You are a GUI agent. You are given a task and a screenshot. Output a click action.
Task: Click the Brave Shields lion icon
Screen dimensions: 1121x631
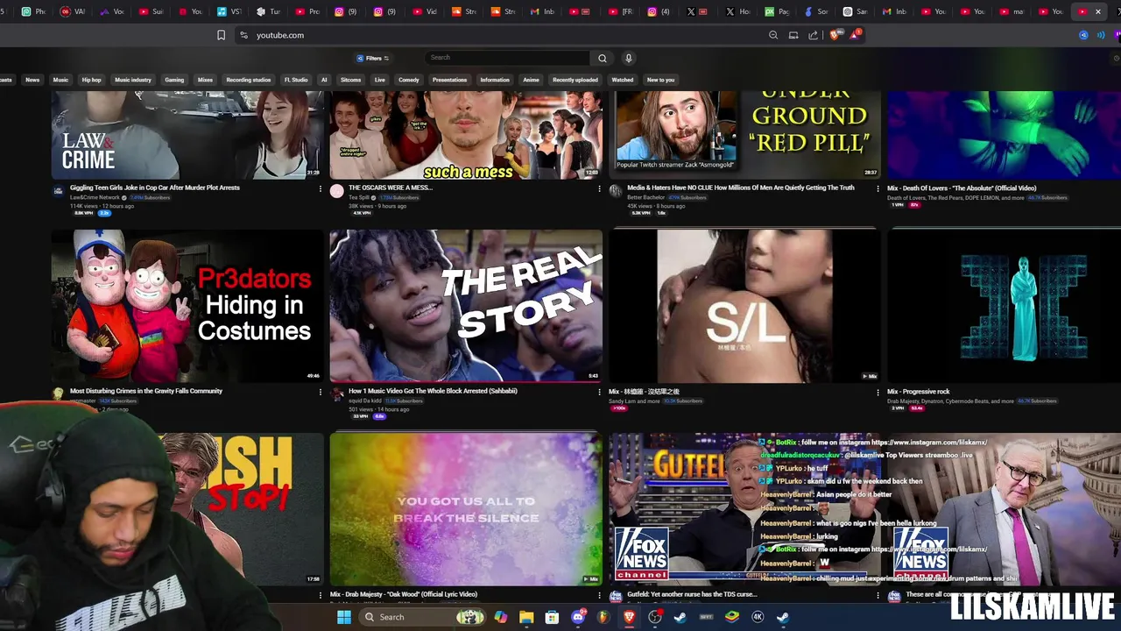coord(834,35)
